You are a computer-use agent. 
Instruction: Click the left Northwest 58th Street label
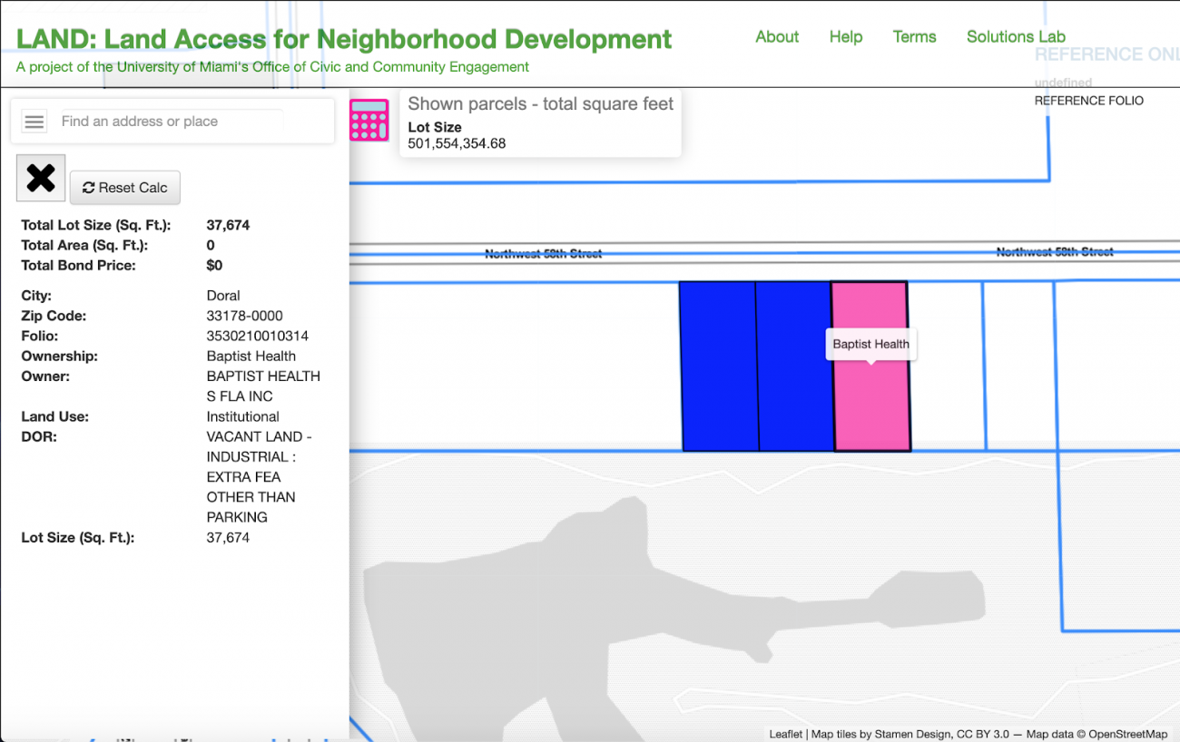[543, 254]
